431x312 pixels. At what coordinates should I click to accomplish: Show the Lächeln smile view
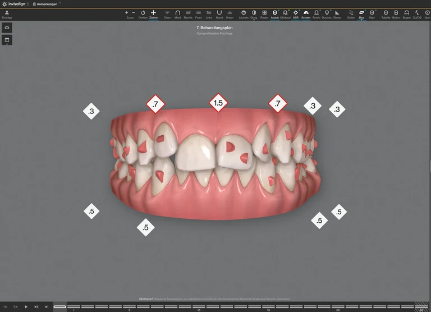tap(244, 12)
